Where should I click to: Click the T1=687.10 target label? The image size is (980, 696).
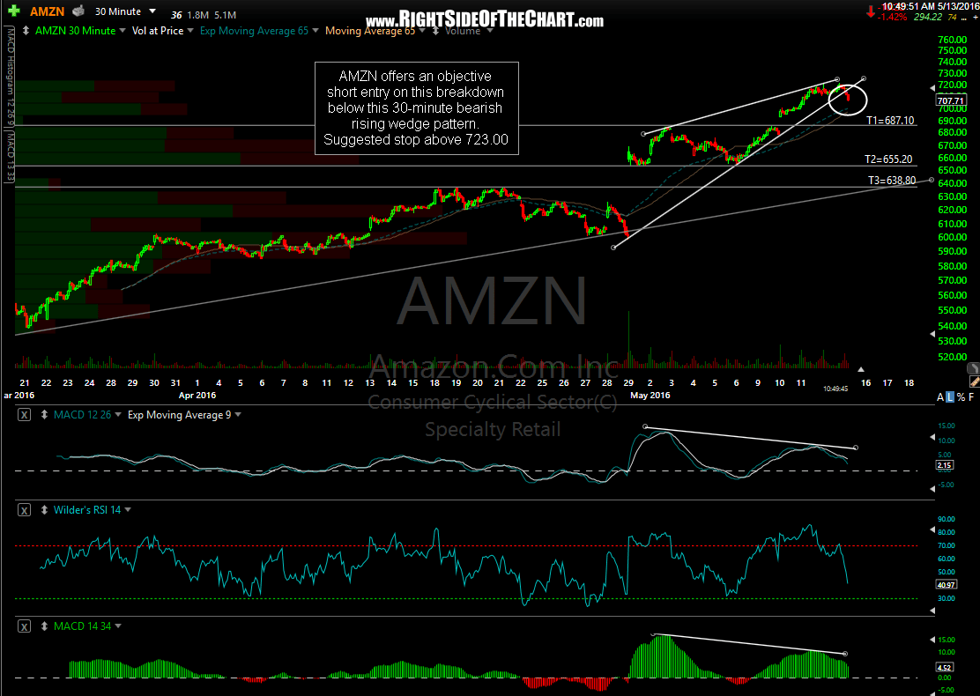coord(890,121)
